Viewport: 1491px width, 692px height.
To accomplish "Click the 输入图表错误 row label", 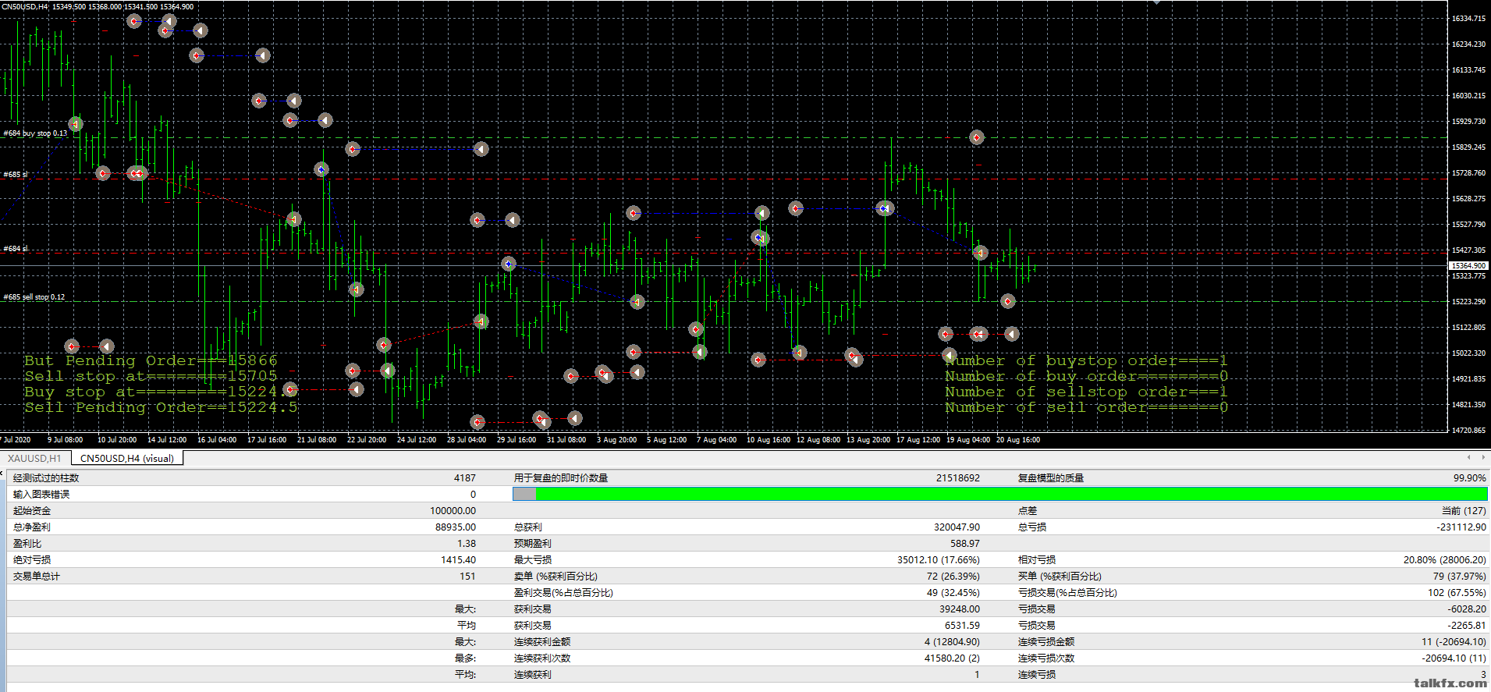I will point(41,494).
